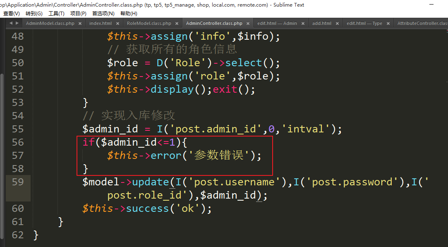Close the AdminController.class.php tab
This screenshot has width=448, height=247.
[x=248, y=24]
